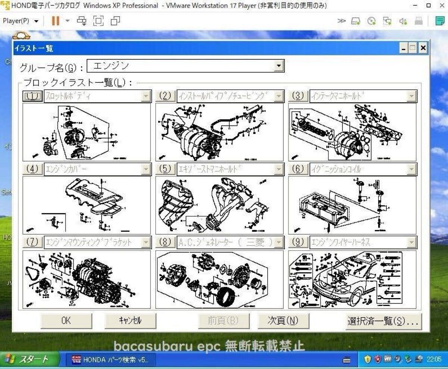
Task: Open the power options dropdown arrow
Action: 68,21
